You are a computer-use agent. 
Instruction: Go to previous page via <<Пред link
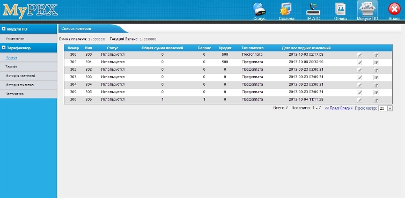pyautogui.click(x=332, y=108)
